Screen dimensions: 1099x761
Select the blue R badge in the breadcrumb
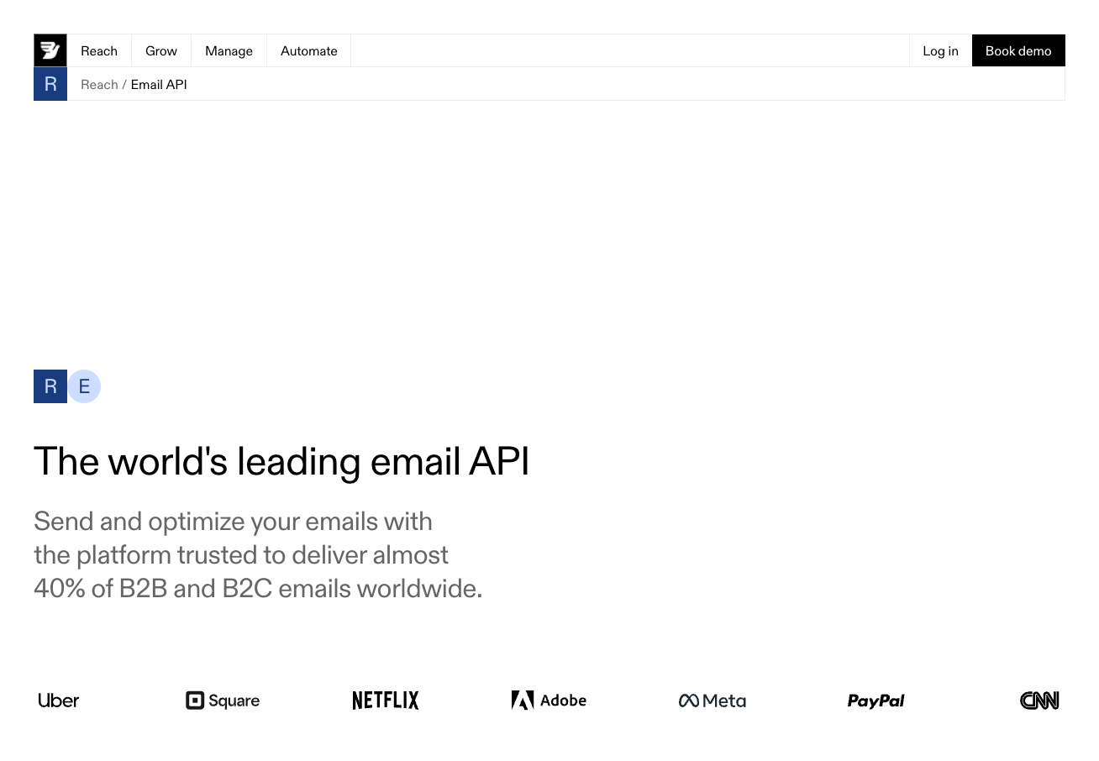(50, 84)
